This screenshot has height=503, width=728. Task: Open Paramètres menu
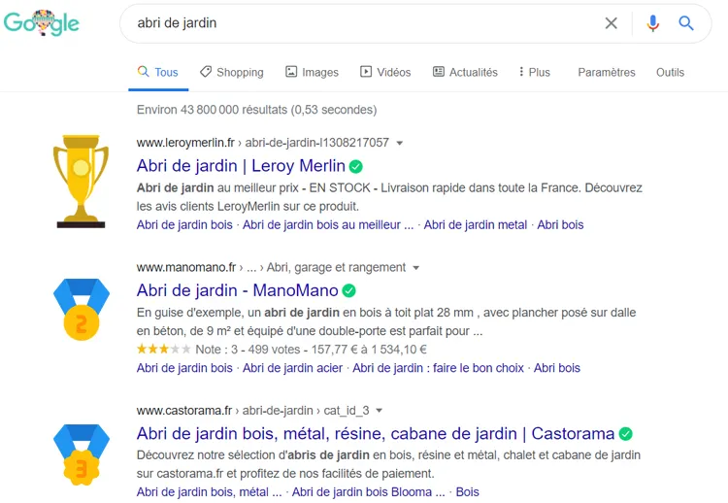pyautogui.click(x=607, y=73)
